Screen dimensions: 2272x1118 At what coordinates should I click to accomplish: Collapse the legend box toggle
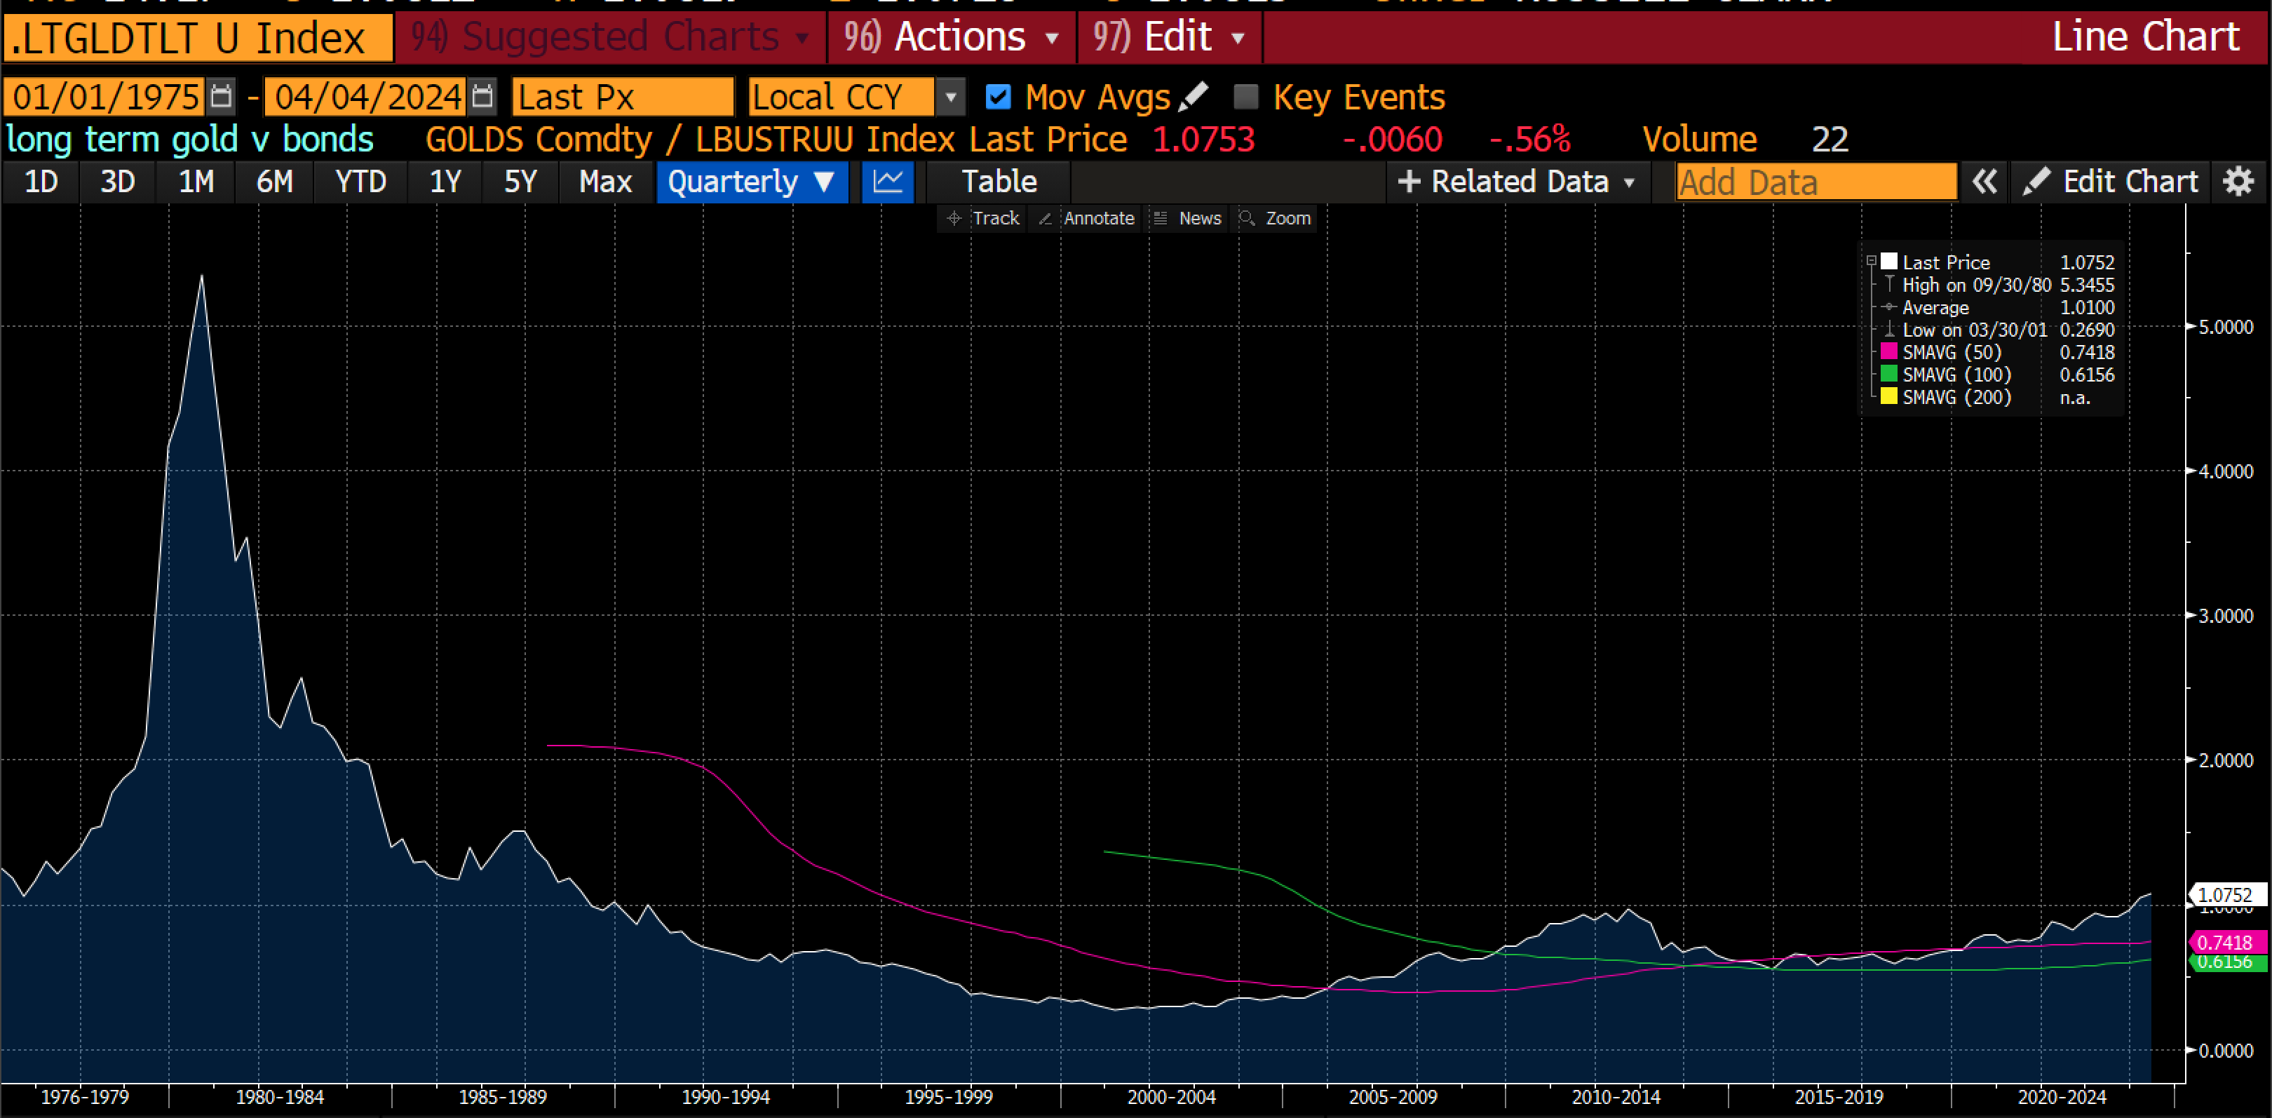click(1871, 261)
